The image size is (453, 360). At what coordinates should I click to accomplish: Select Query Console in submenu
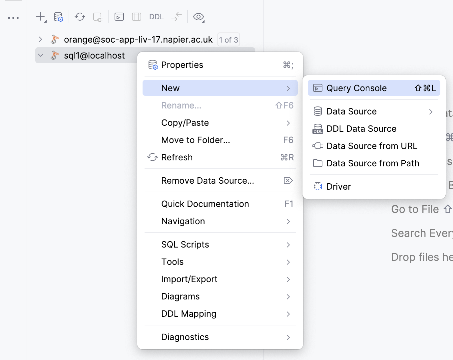tap(374, 88)
